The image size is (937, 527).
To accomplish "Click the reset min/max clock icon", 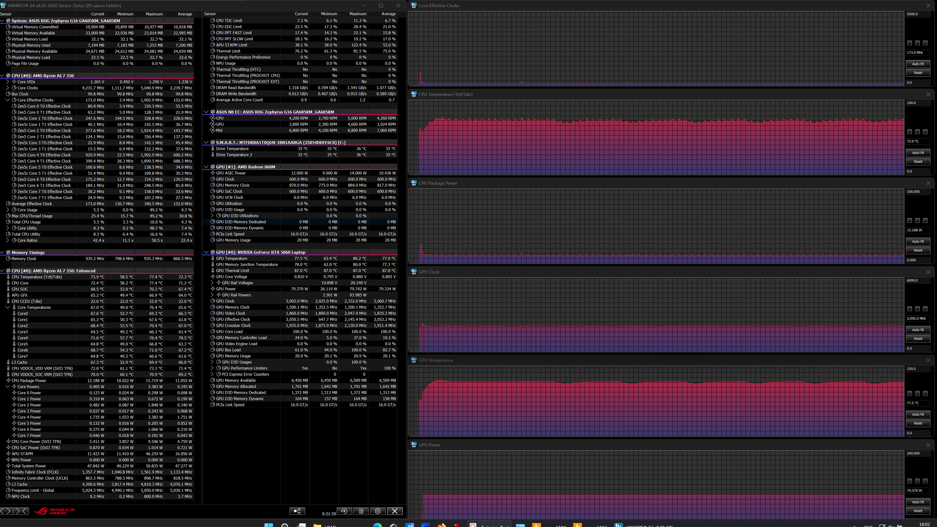I will tap(344, 511).
